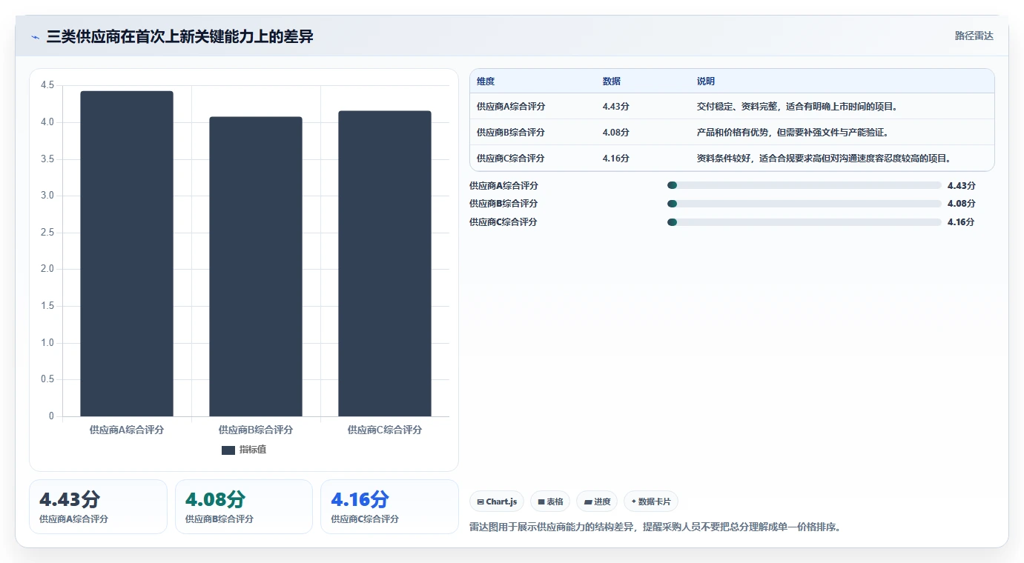This screenshot has width=1024, height=563.
Task: Click the 供应商A综合评分 progress bar
Action: coord(805,186)
